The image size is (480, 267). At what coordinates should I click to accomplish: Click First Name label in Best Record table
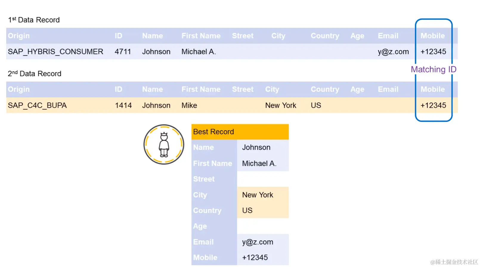click(x=213, y=163)
